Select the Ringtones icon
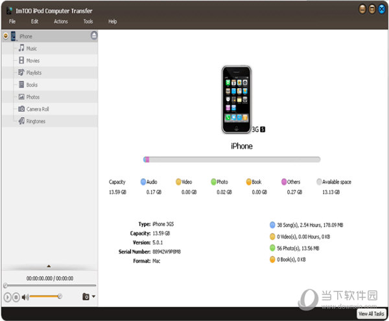Viewport: 389px width, 321px height. point(21,121)
